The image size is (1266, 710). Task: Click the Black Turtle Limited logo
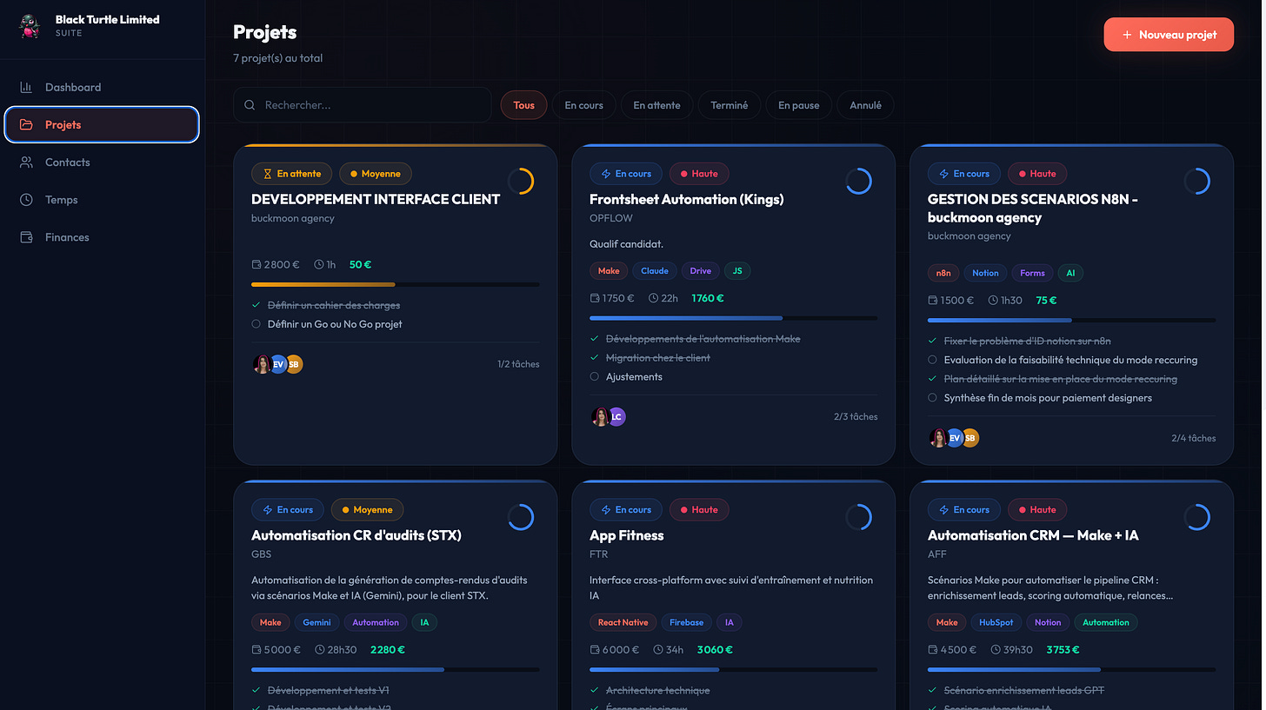30,26
